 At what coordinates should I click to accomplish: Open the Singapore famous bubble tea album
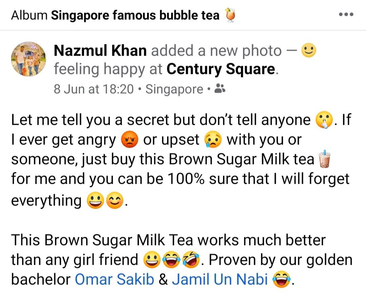[135, 15]
